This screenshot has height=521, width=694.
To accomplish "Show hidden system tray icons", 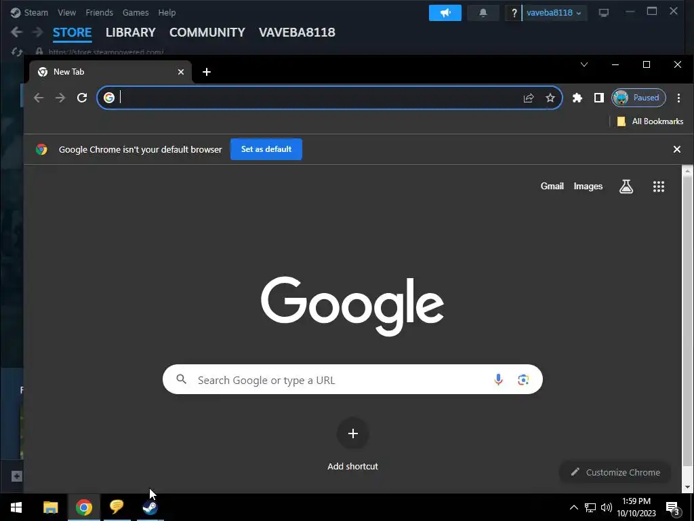I will [573, 507].
